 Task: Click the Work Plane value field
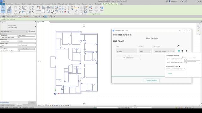point(26,35)
